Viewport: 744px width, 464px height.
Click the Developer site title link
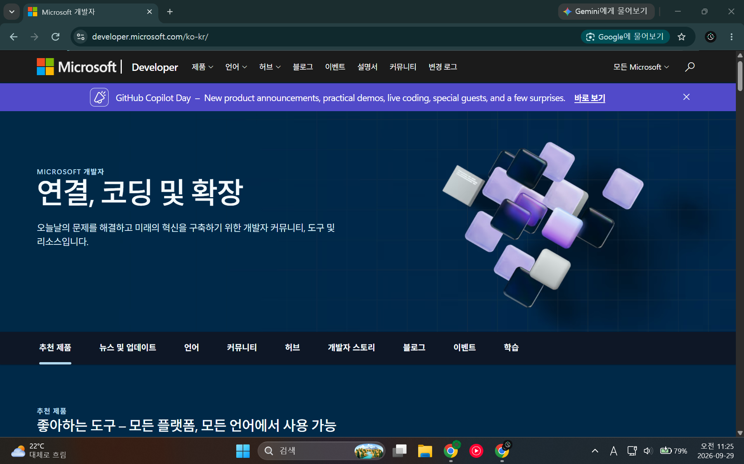pyautogui.click(x=155, y=67)
